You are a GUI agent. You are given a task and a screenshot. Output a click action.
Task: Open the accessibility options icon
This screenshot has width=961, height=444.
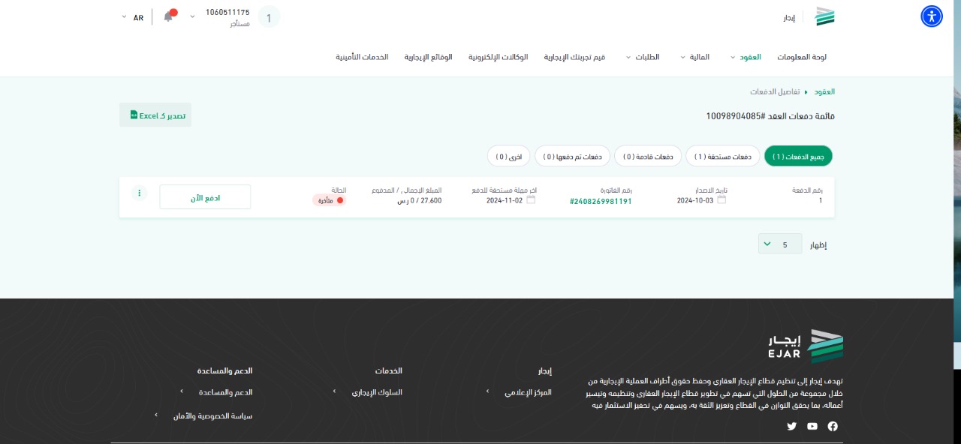pos(931,16)
